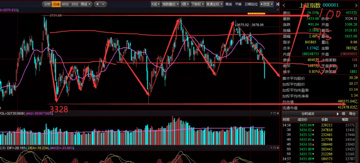
Task: Maximize the MACD indicator panel
Action: tap(274, 148)
